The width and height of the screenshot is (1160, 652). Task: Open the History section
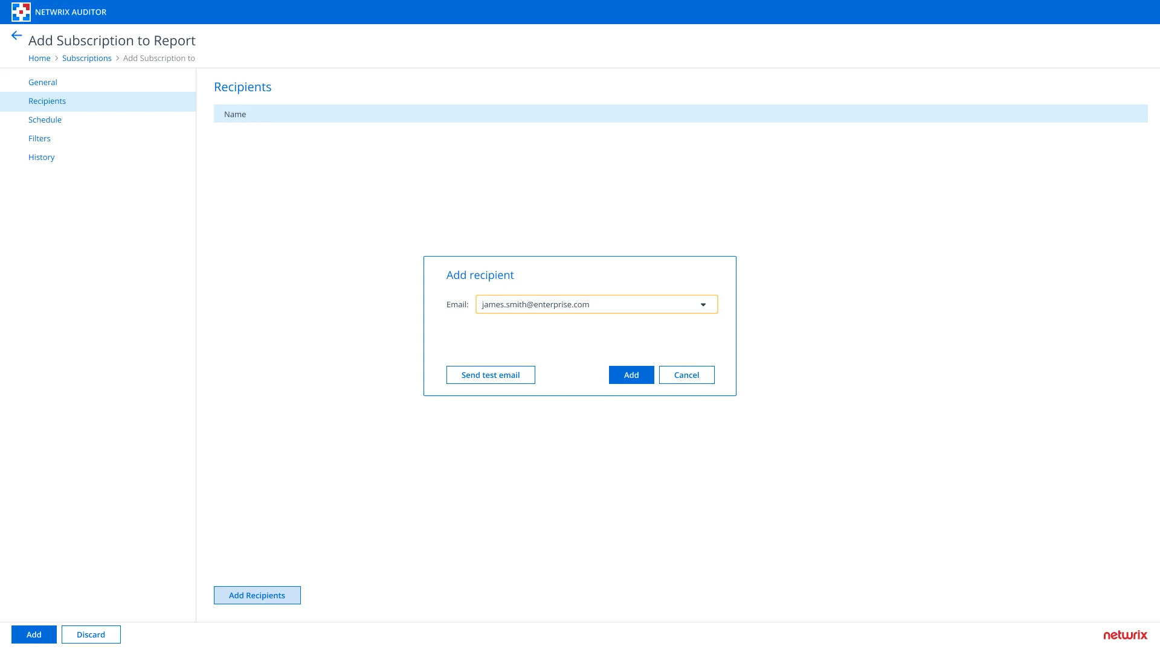coord(98,157)
